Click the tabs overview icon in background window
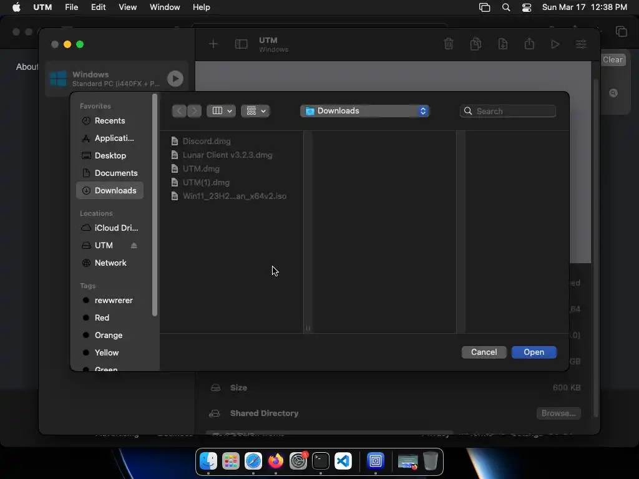 pyautogui.click(x=621, y=31)
